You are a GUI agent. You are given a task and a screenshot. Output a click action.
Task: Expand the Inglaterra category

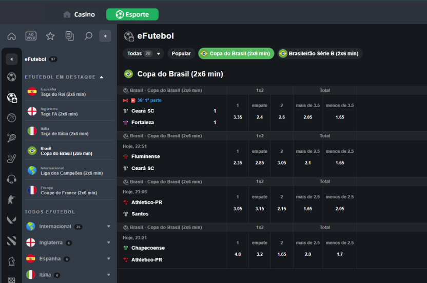coord(109,242)
